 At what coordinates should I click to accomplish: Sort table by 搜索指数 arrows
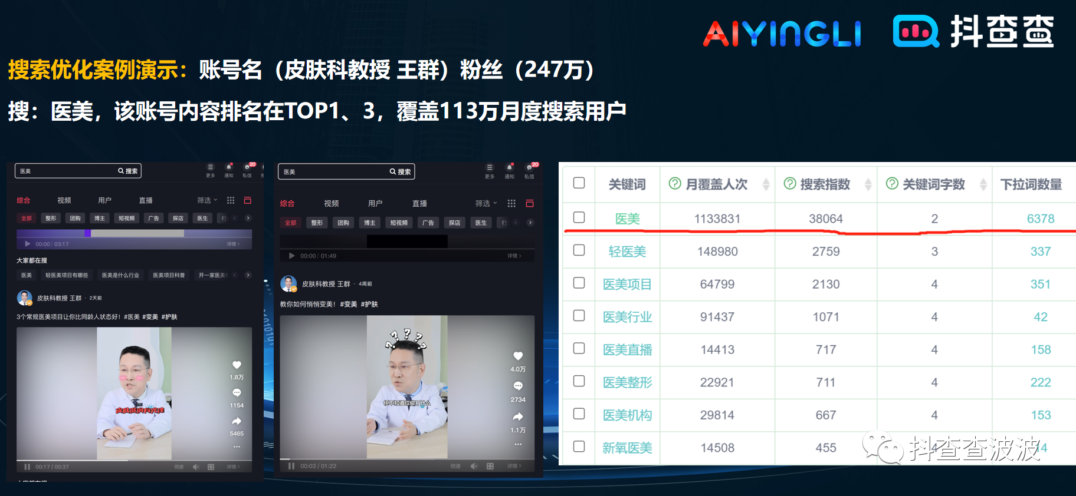tap(868, 184)
